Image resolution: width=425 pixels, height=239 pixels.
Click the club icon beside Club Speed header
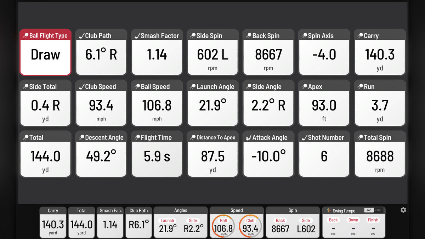[82, 87]
